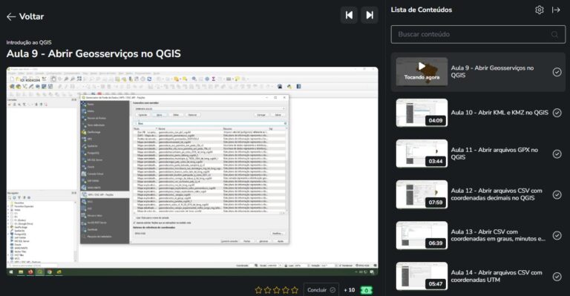Click the search magnifier icon

554,34
